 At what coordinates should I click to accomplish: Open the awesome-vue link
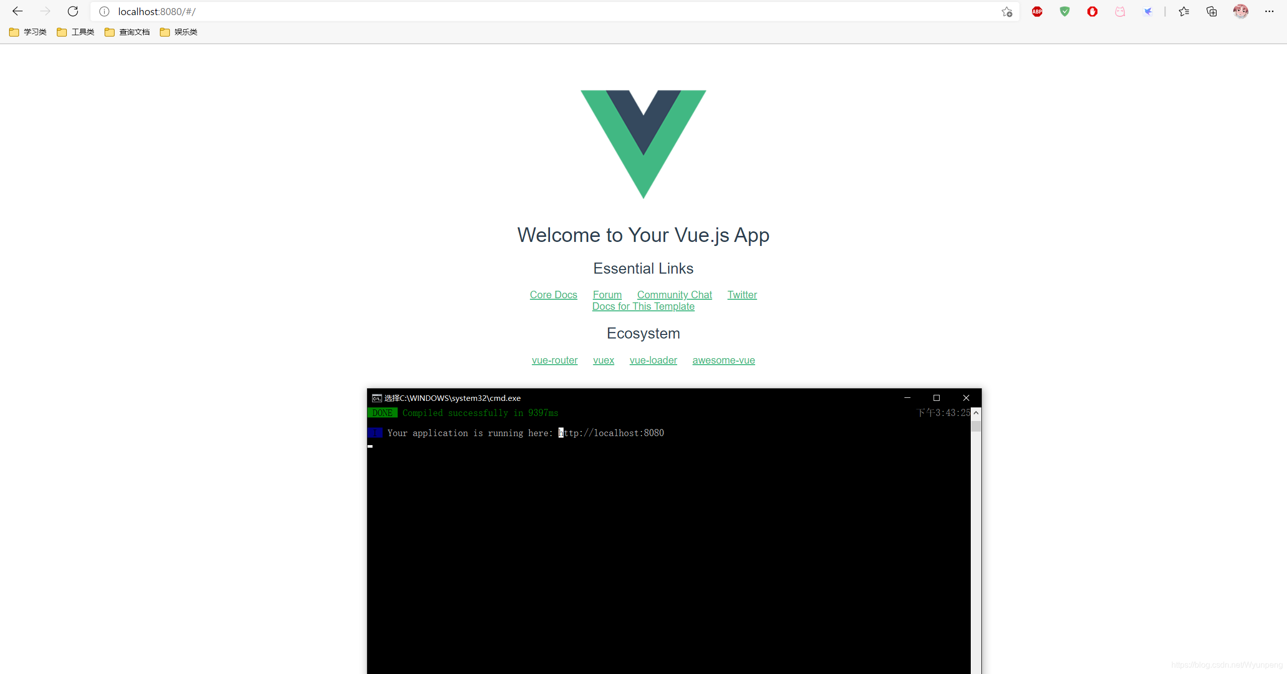723,360
